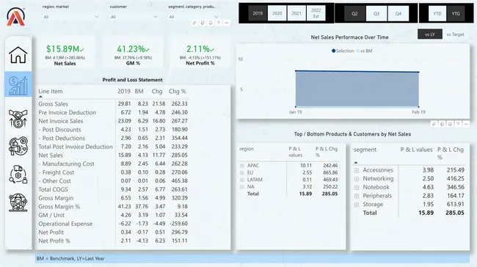Open the handshake sales sidebar icon
This screenshot has width=477, height=267.
pyautogui.click(x=18, y=119)
